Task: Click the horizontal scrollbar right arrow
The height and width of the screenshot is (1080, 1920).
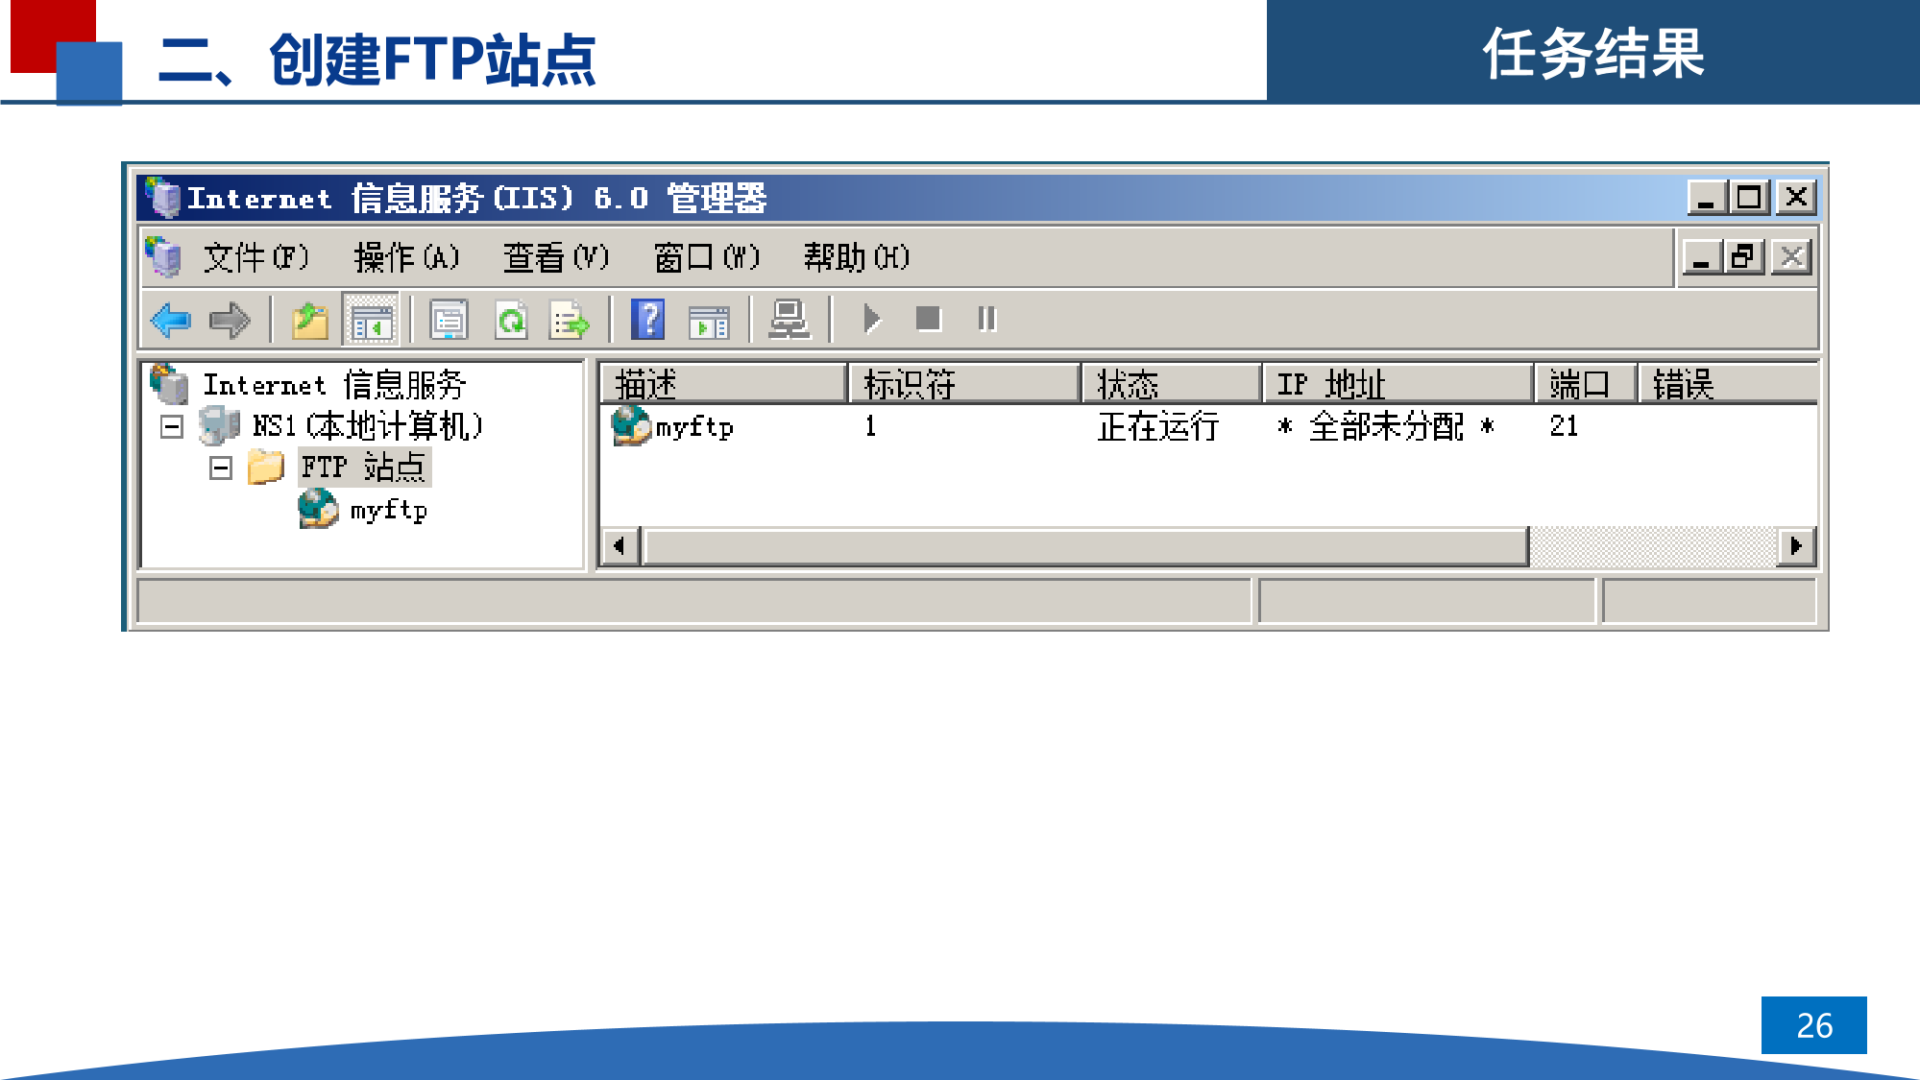Action: click(x=1796, y=546)
